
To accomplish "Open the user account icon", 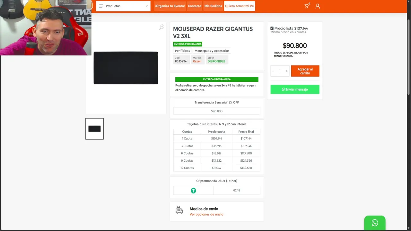I will click(318, 6).
